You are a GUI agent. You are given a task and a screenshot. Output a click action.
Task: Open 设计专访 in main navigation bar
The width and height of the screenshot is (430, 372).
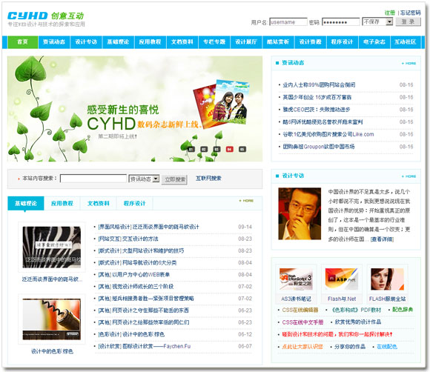pyautogui.click(x=86, y=42)
